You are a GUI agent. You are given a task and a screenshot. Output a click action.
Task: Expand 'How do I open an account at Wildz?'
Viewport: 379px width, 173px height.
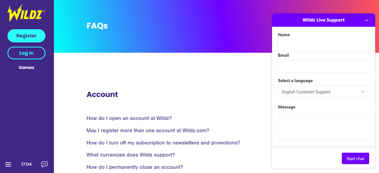[129, 118]
